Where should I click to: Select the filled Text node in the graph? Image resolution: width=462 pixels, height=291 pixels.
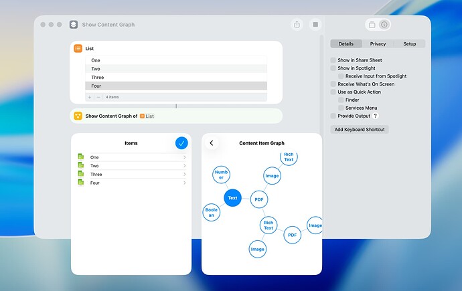232,198
